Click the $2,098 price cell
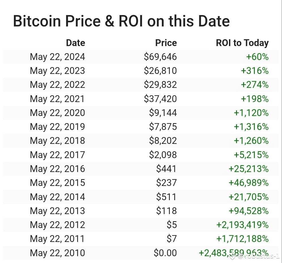 click(x=163, y=155)
